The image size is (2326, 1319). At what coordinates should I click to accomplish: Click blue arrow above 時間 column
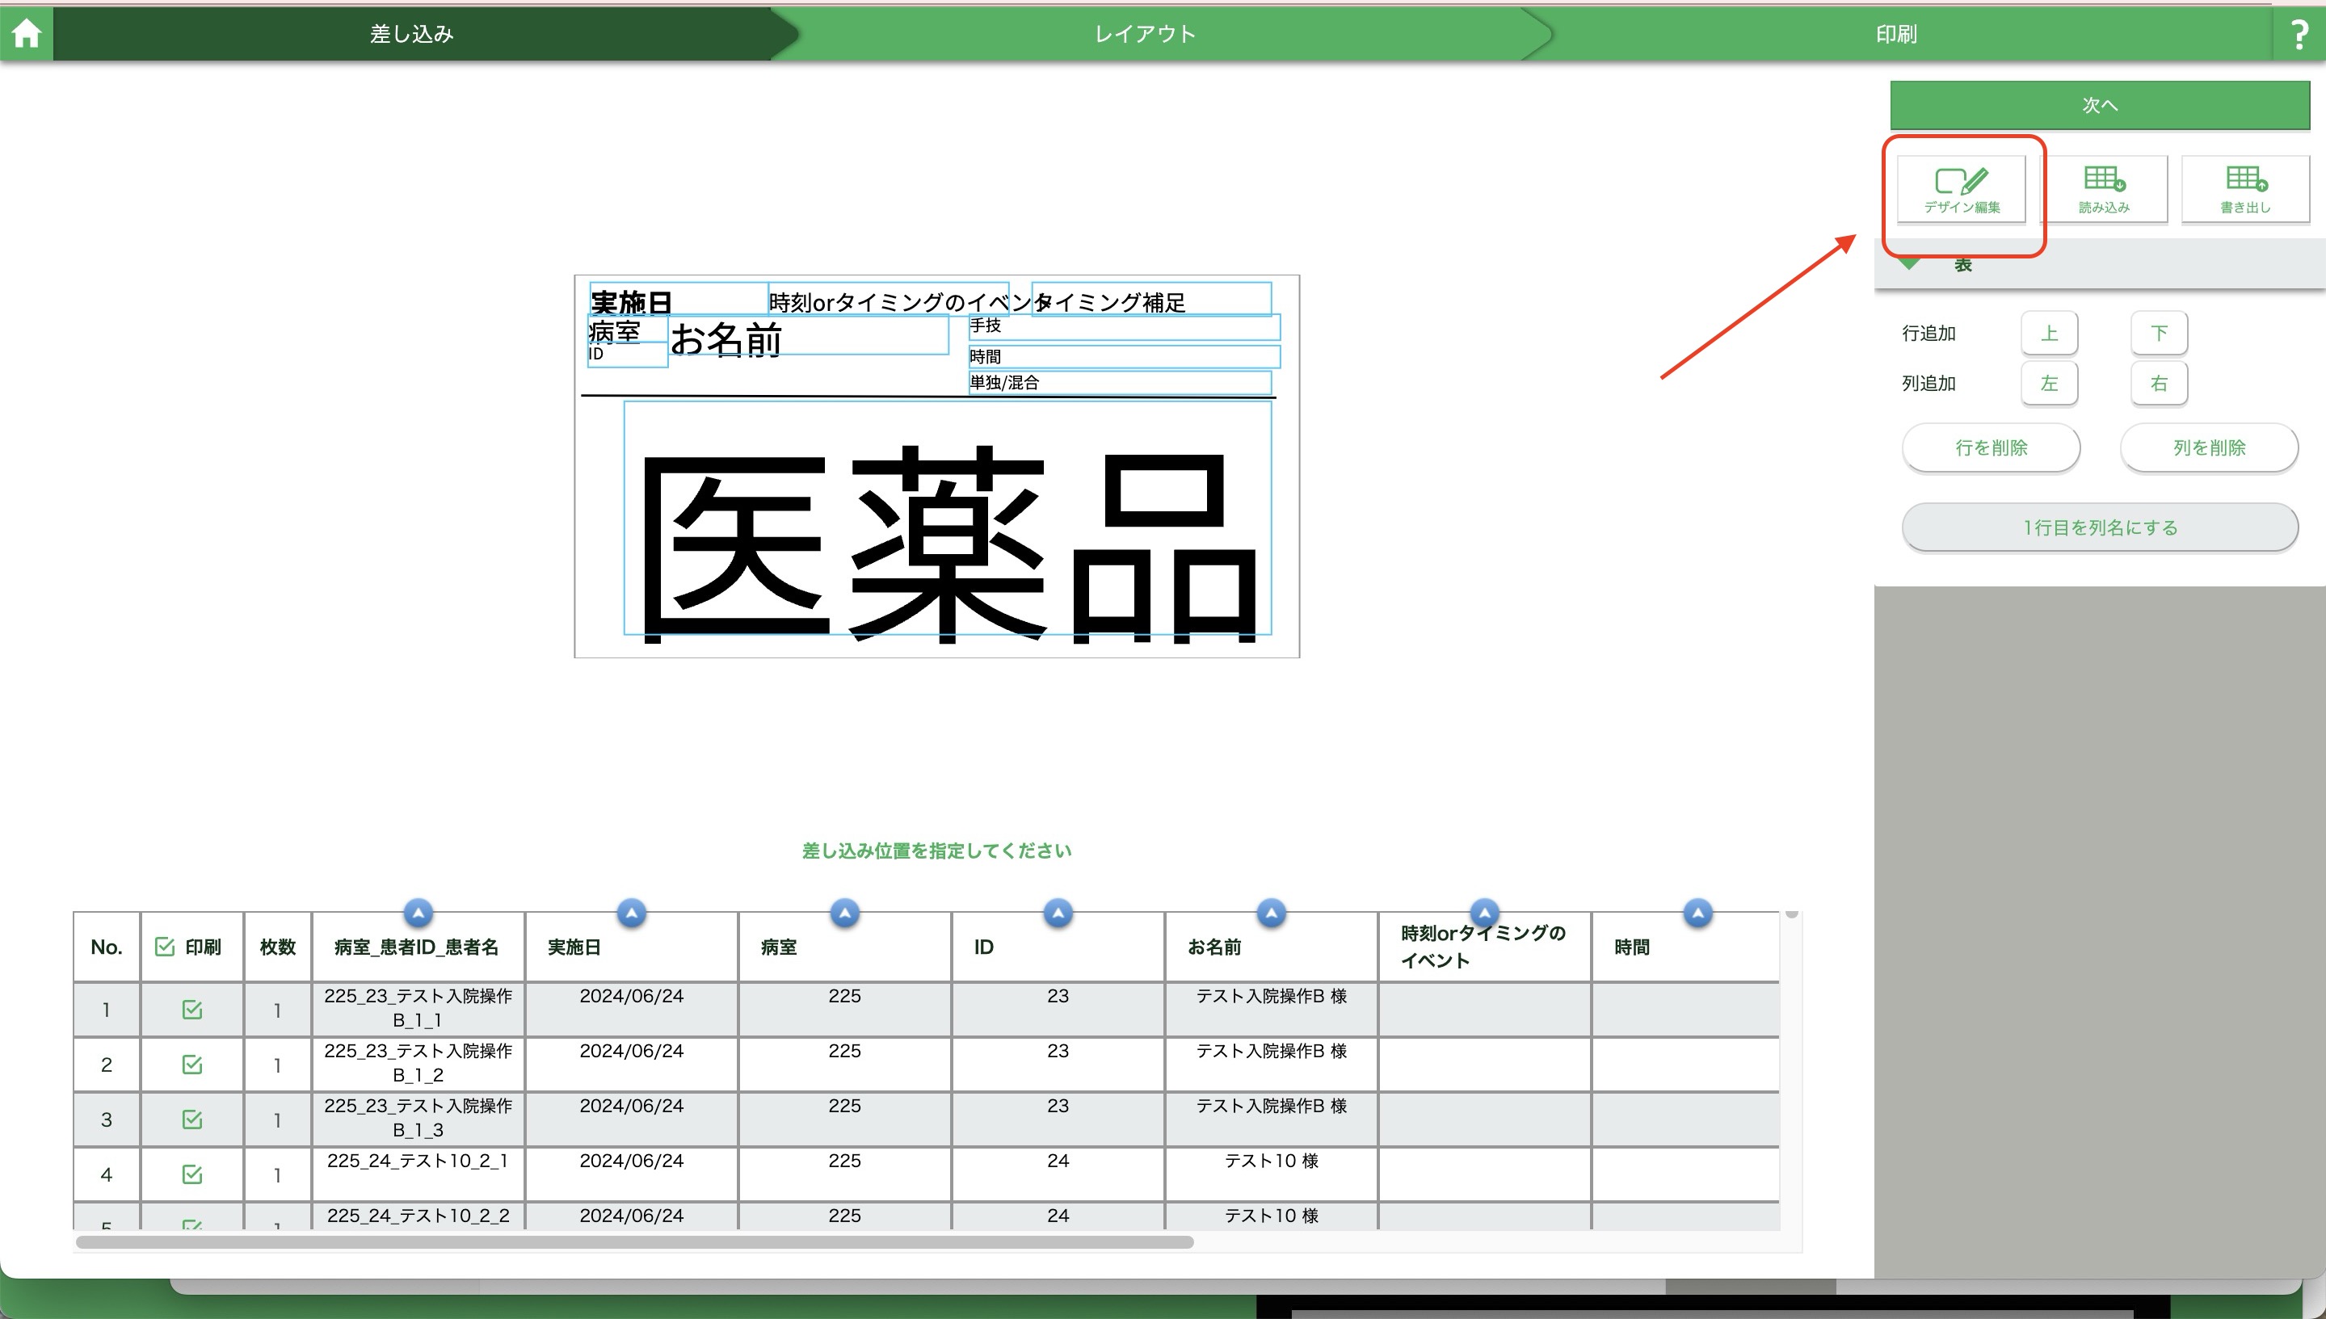[1697, 912]
